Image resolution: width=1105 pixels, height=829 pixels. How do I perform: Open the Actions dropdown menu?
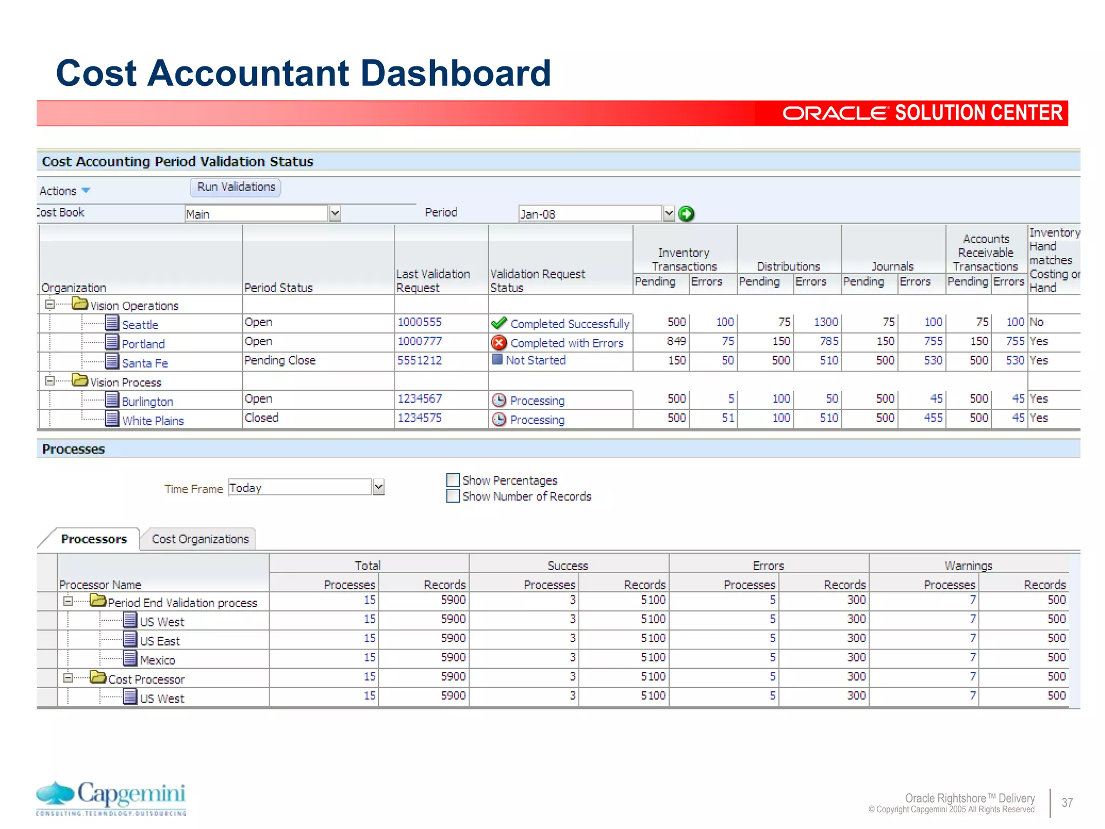pos(65,191)
